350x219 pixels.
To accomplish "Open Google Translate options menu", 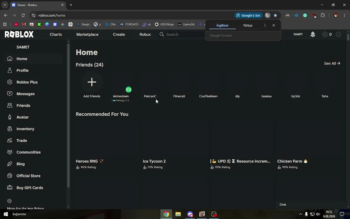I will tap(265, 25).
